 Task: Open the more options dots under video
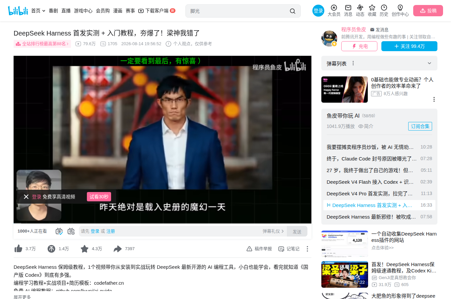point(307,249)
